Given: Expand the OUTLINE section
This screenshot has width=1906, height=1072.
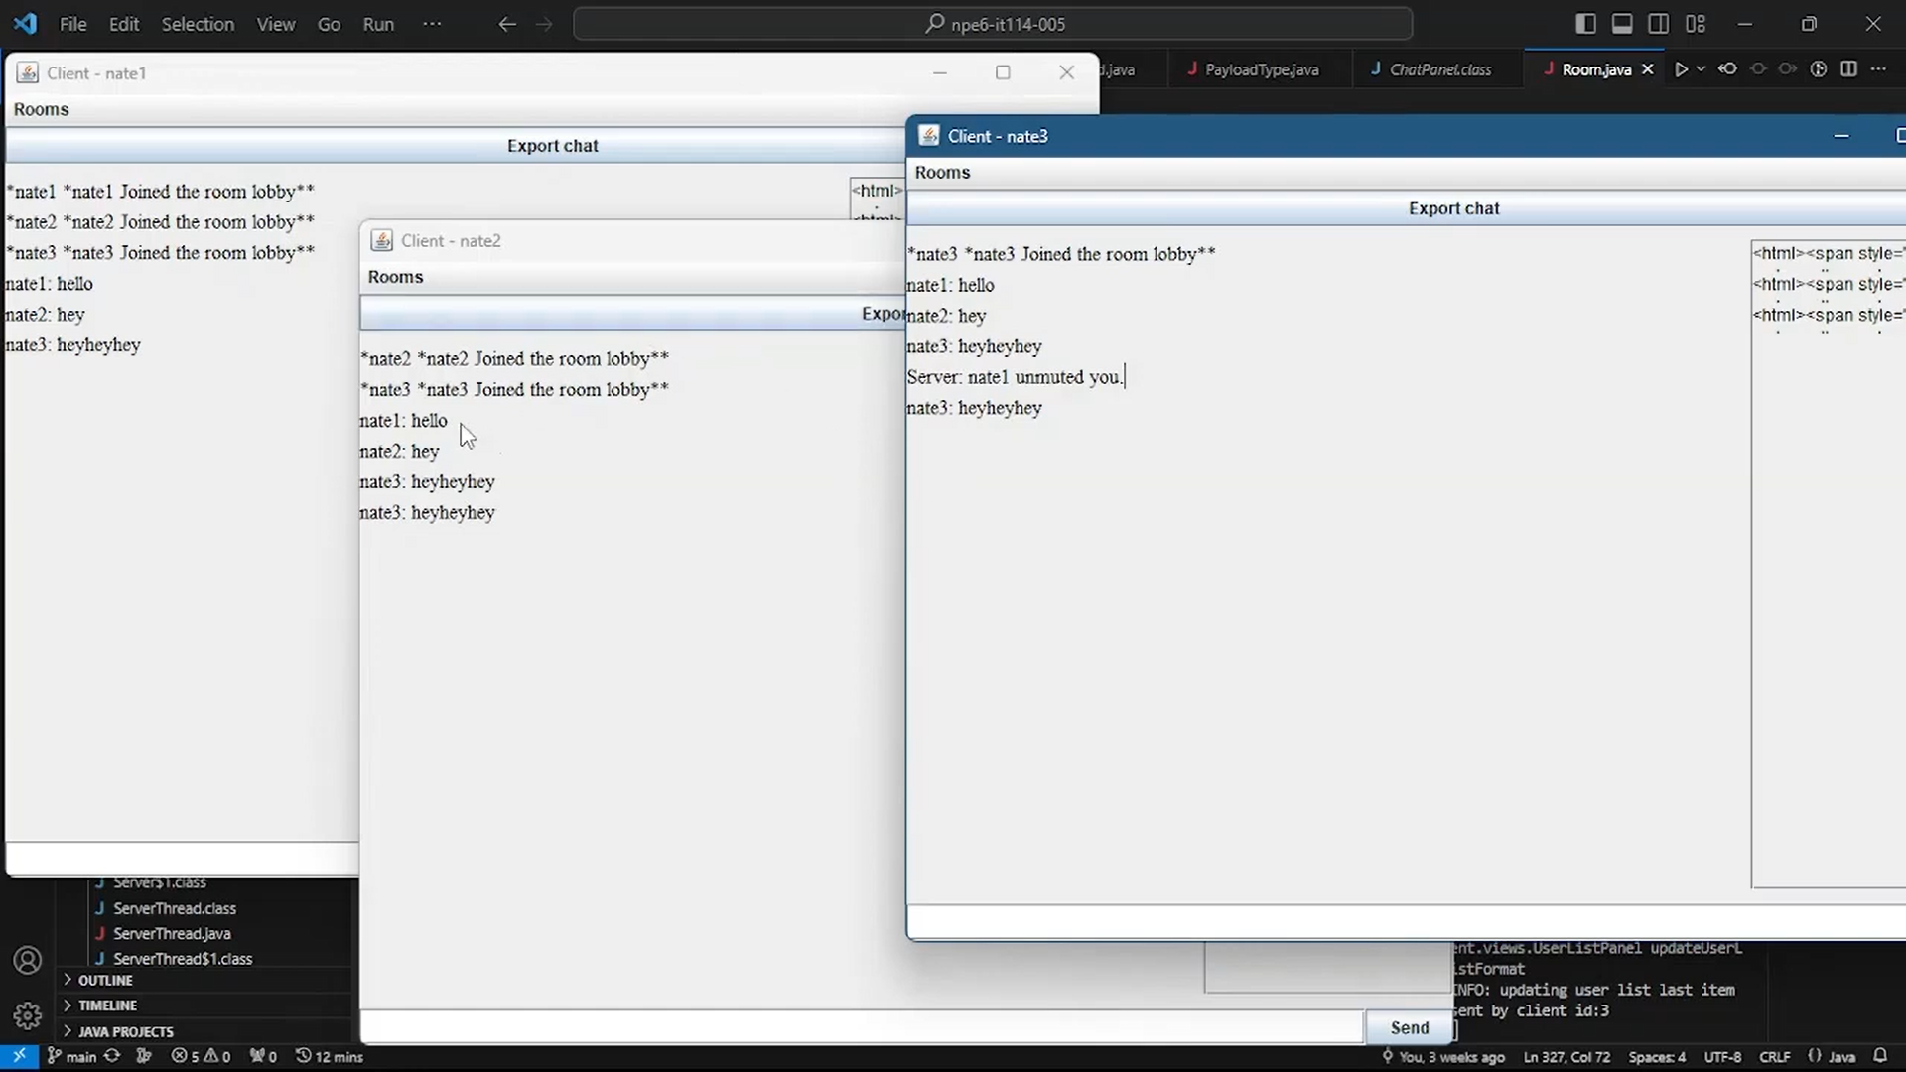Looking at the screenshot, I should 105,980.
